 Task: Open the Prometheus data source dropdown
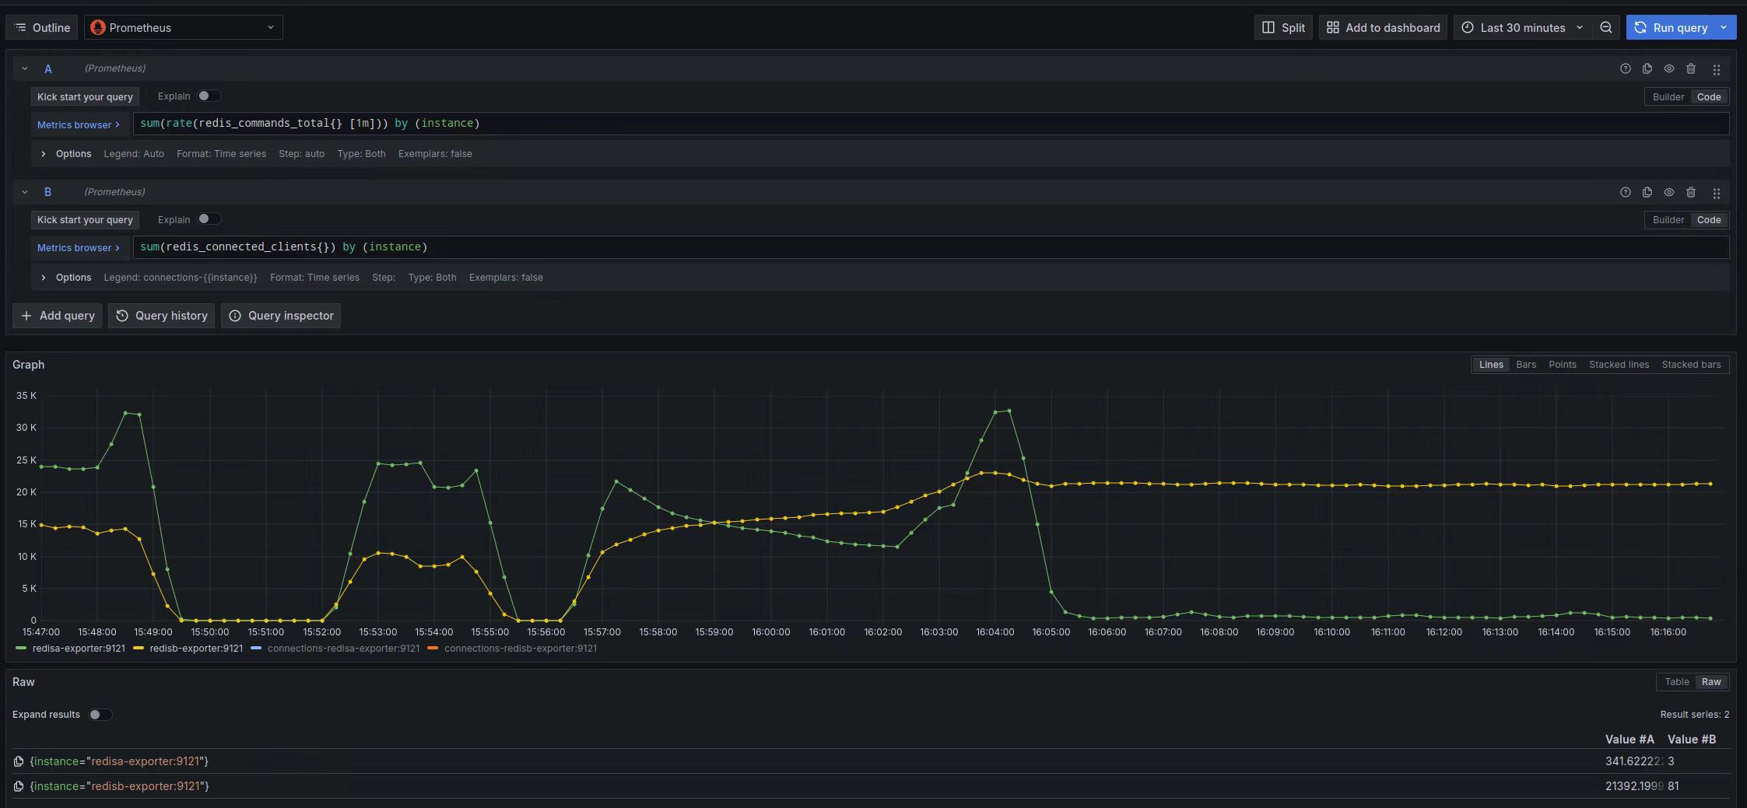point(184,27)
